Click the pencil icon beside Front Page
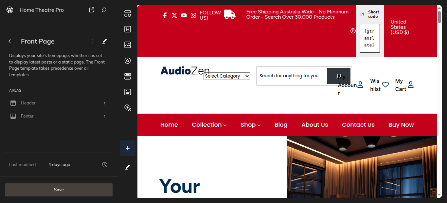447x203 pixels. coord(105,41)
